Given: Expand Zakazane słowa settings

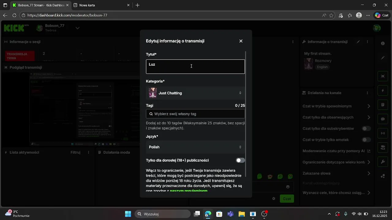Looking at the screenshot, I should tap(337, 173).
